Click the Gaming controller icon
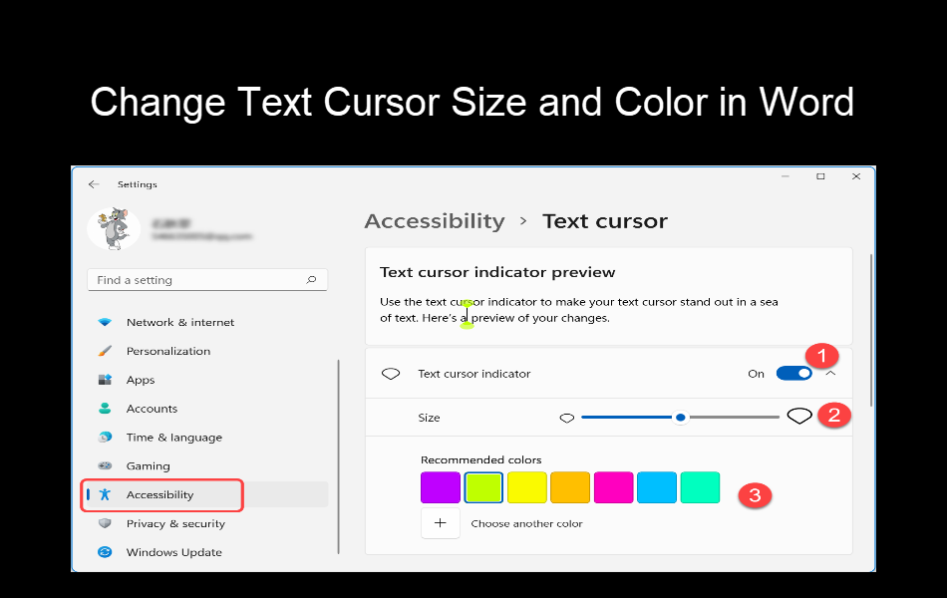 (x=105, y=465)
